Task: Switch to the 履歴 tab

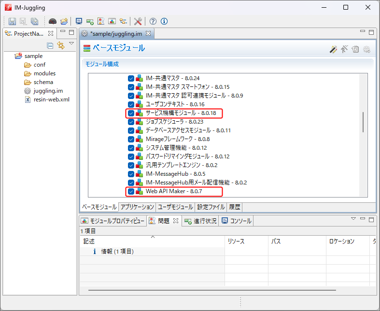Action: [x=234, y=207]
